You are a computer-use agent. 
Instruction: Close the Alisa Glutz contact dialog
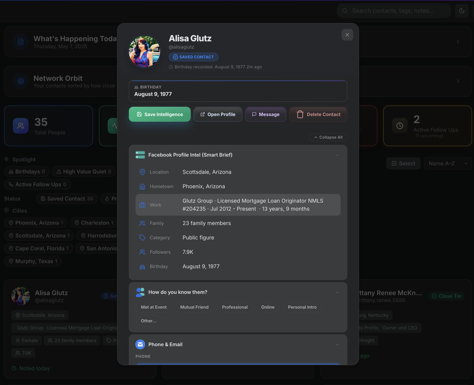pos(347,35)
